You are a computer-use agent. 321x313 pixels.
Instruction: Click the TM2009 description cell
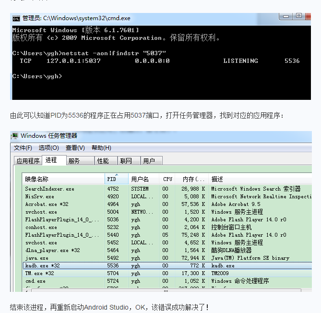[220, 273]
